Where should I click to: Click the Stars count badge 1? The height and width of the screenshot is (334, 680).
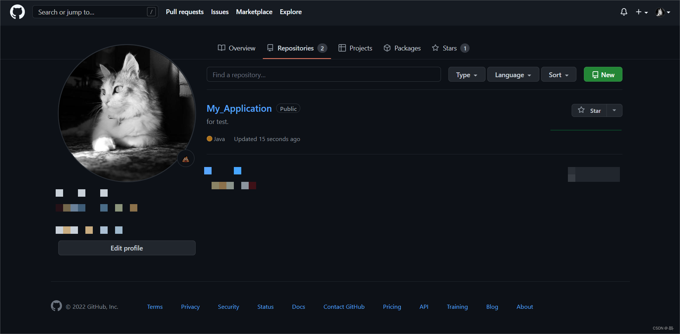click(465, 48)
